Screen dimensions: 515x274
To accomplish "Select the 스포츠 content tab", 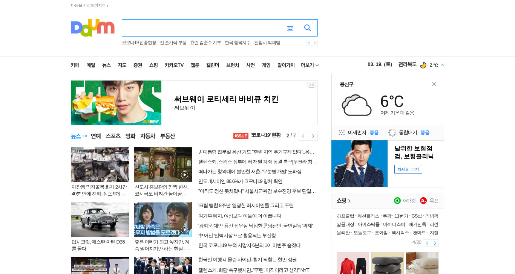I will pos(113,136).
